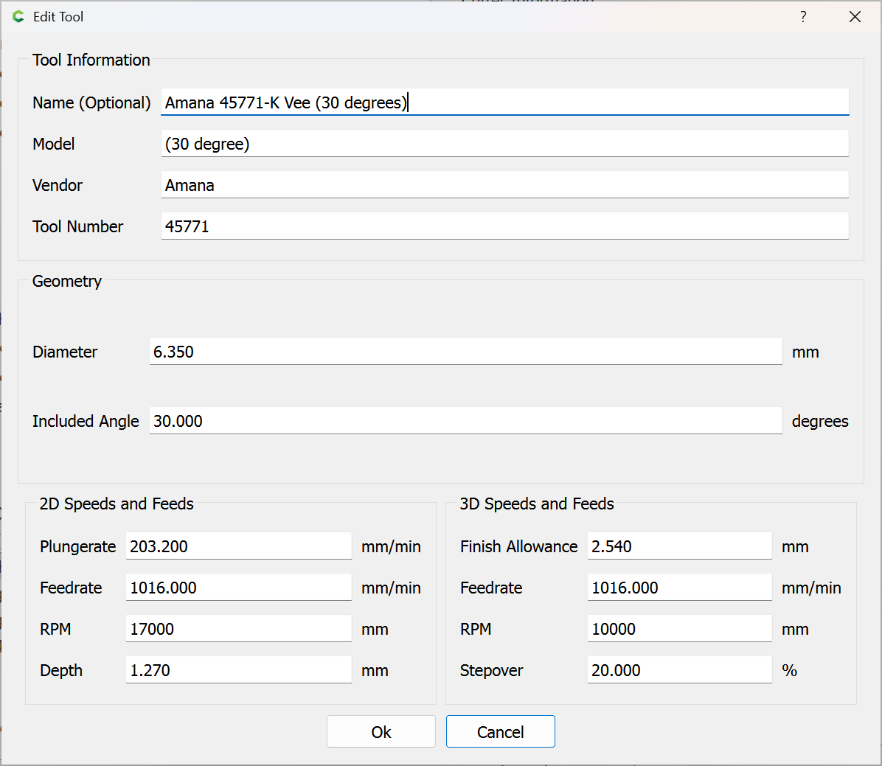This screenshot has width=882, height=766.
Task: Click the Depth field under 2D Speeds
Action: (x=238, y=670)
